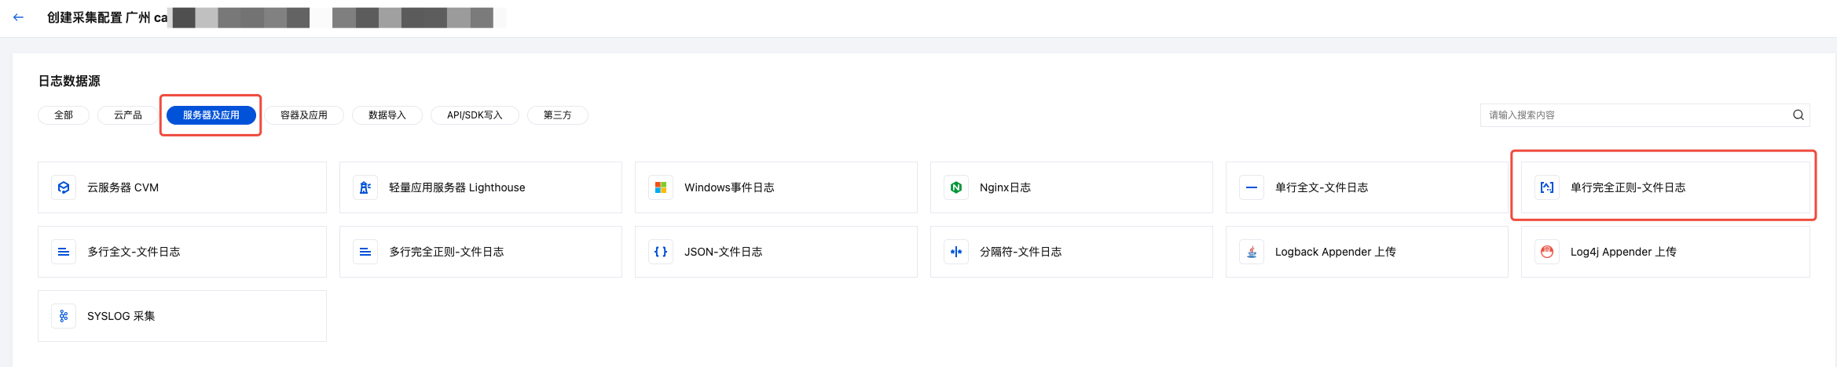Click the Lighthouse server icon
The image size is (1837, 367).
365,187
